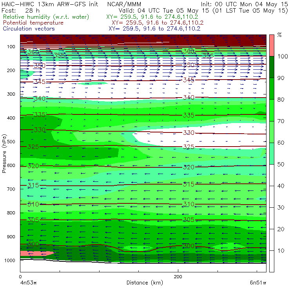Click the colorbar '60' percent label

(x=281, y=143)
